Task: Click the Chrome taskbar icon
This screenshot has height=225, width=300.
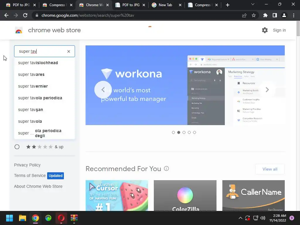Action: [x=35, y=218]
